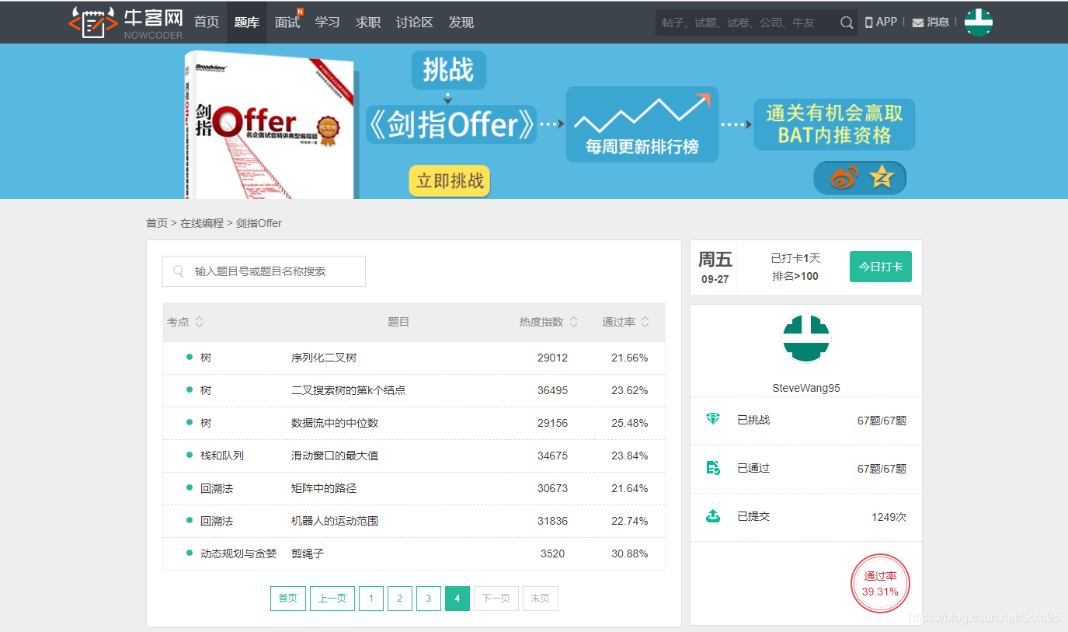
Task: Click the 栈和队列 topic label
Action: click(222, 456)
